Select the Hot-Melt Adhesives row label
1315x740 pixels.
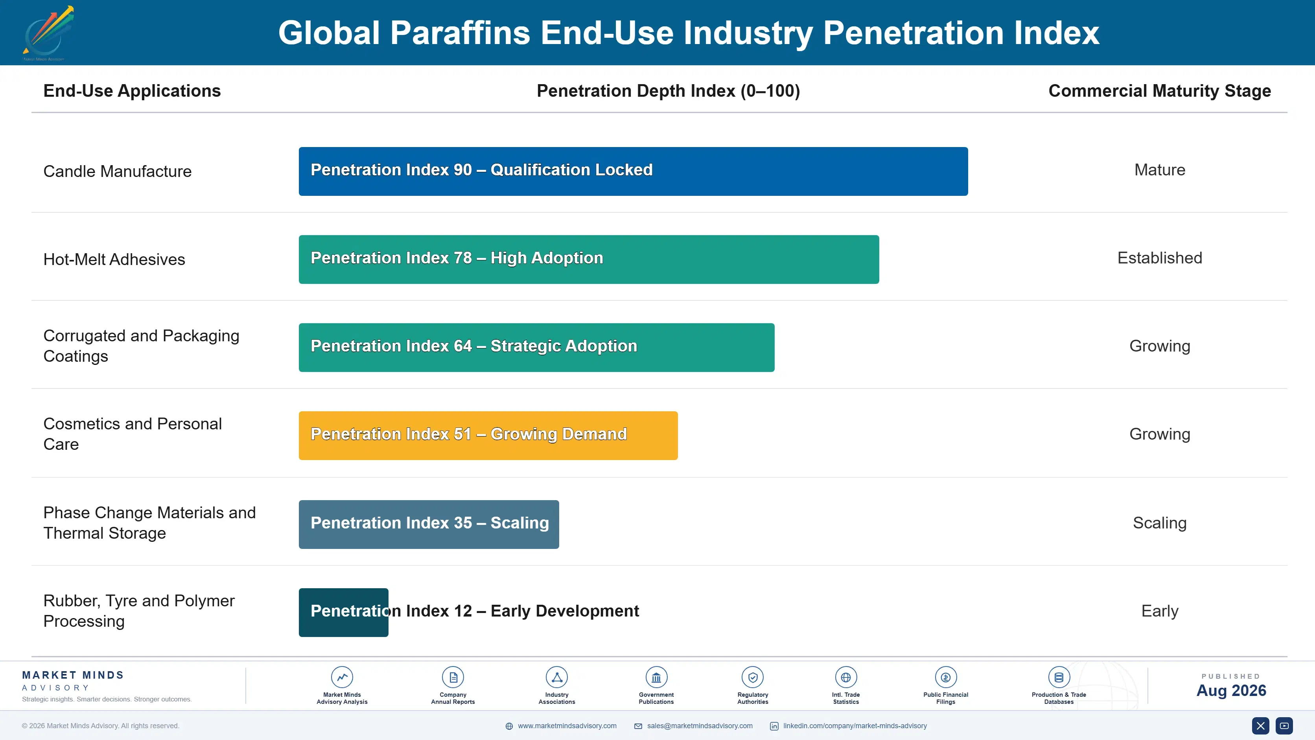(x=114, y=259)
